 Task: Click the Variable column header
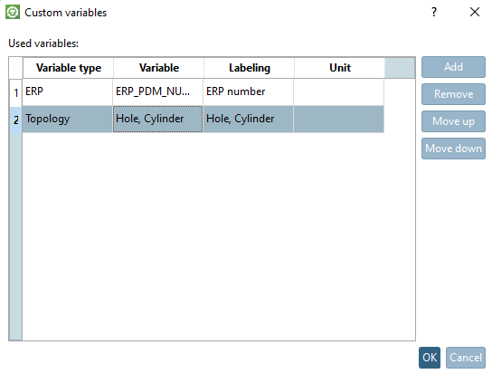[x=158, y=68]
